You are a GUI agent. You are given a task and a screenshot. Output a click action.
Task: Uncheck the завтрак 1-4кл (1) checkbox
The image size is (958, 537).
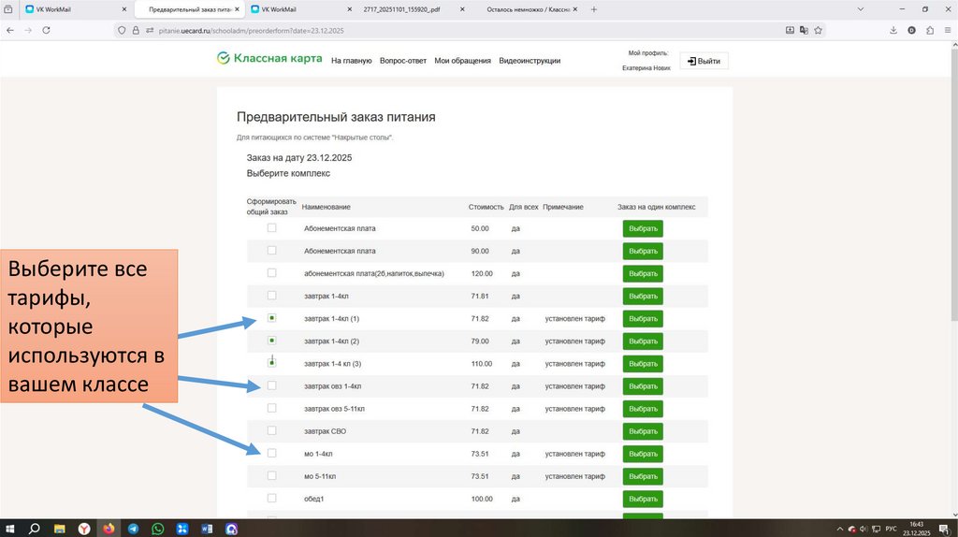tap(272, 318)
